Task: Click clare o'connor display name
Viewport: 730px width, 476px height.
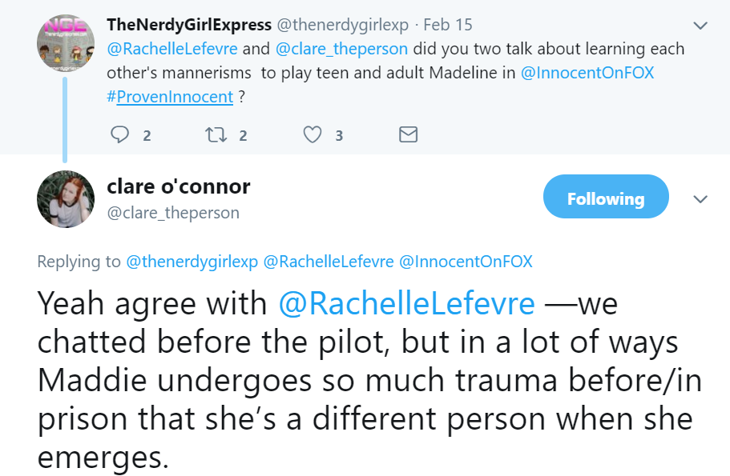Action: pos(179,186)
